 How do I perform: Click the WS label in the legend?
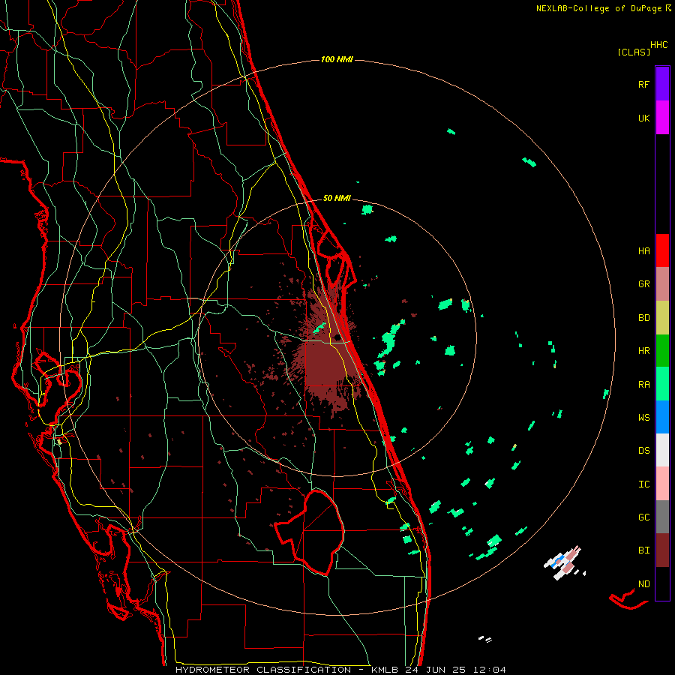point(643,418)
